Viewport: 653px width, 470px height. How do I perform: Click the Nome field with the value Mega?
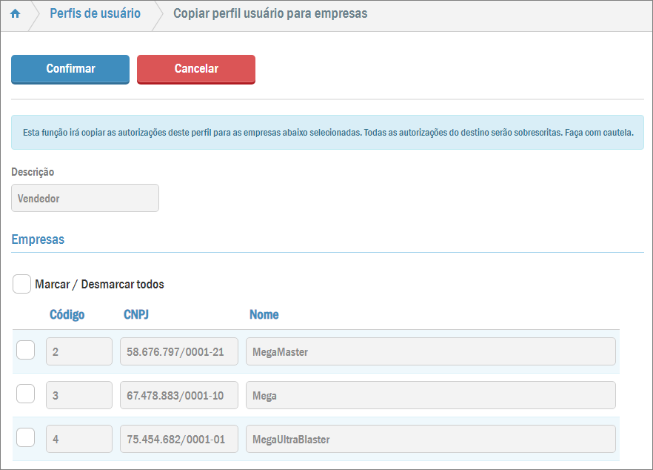430,395
